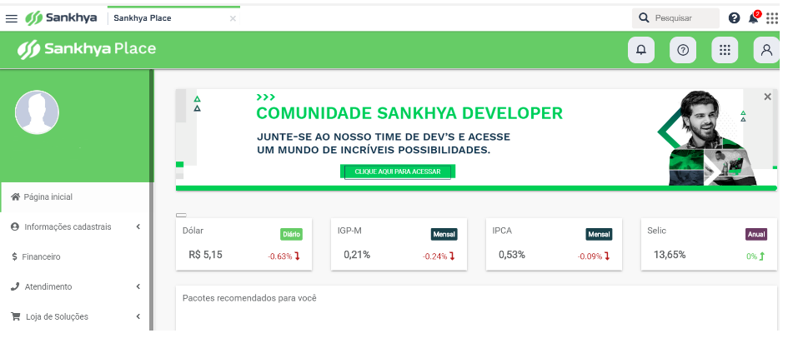Viewport: 793px width, 358px height.
Task: Expand chevron of Informações cadastrais
Action: [138, 226]
